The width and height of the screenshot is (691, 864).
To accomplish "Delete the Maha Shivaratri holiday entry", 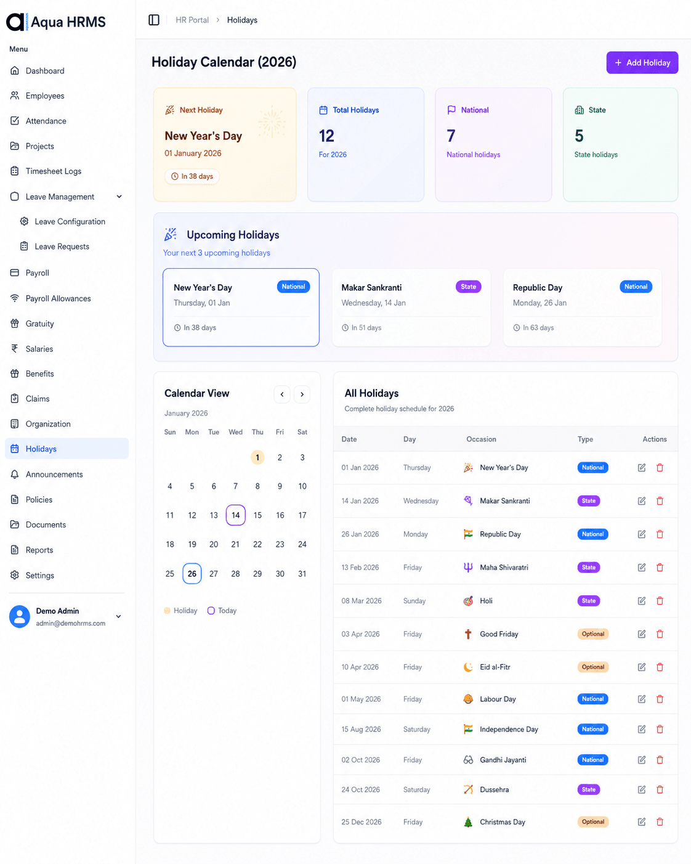I will point(660,568).
